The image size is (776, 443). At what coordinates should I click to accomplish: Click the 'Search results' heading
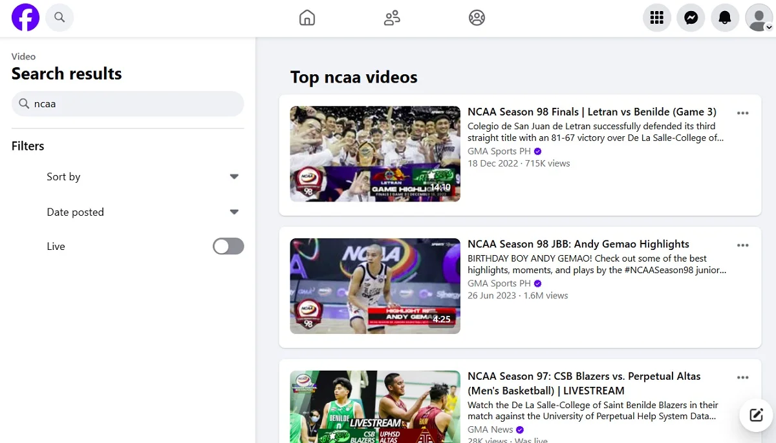pyautogui.click(x=67, y=74)
